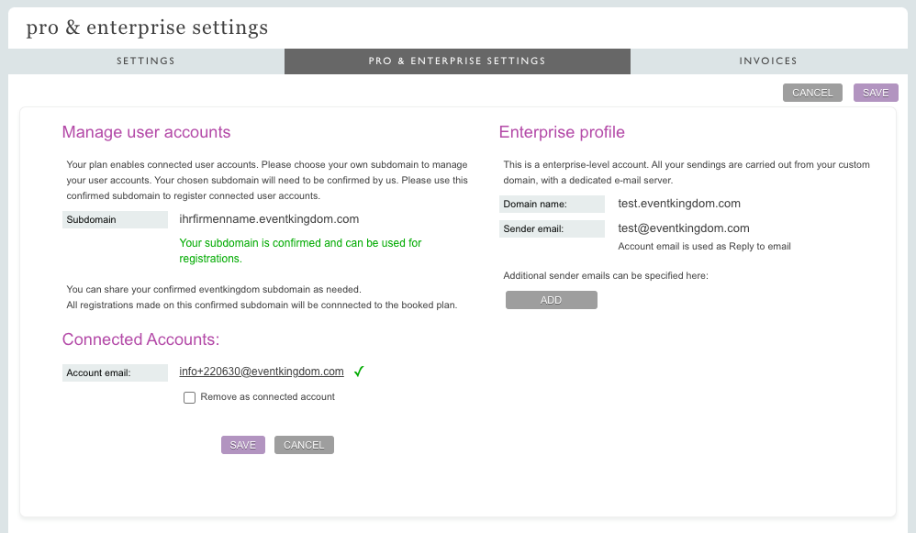Click the test.eventkingdom.com domain name value

point(679,204)
